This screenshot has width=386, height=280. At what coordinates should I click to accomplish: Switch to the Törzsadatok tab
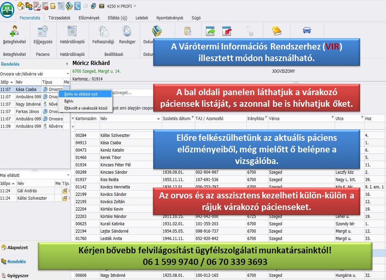point(59,18)
